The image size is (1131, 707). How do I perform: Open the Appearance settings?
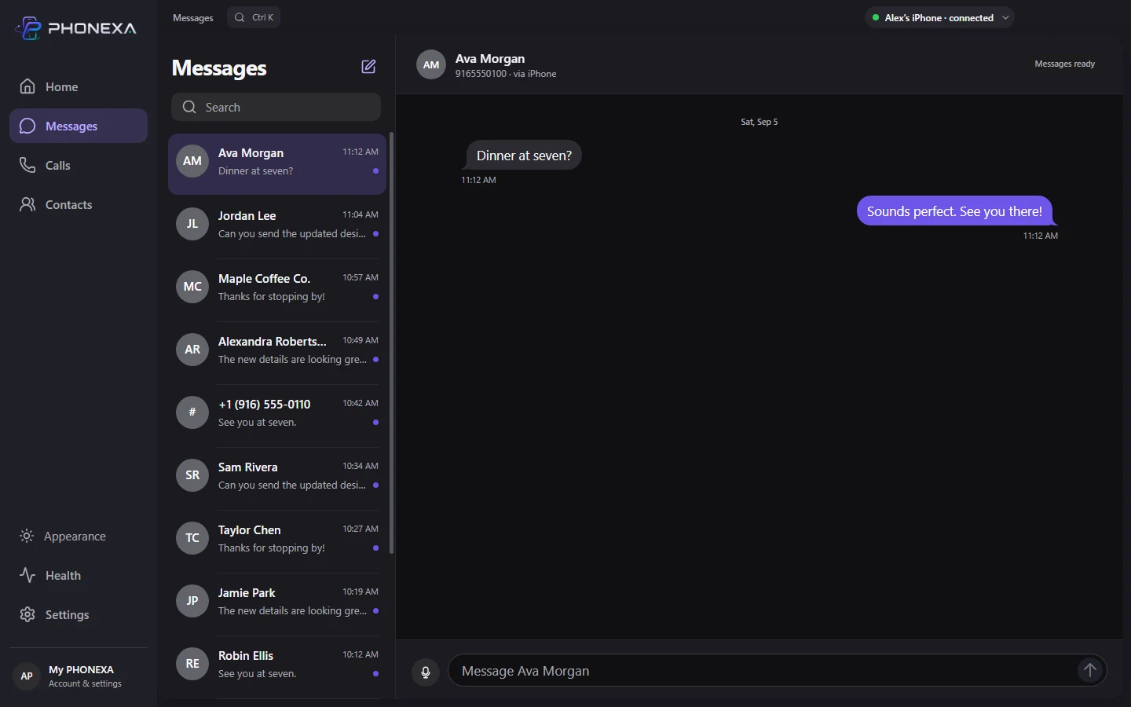tap(79, 536)
